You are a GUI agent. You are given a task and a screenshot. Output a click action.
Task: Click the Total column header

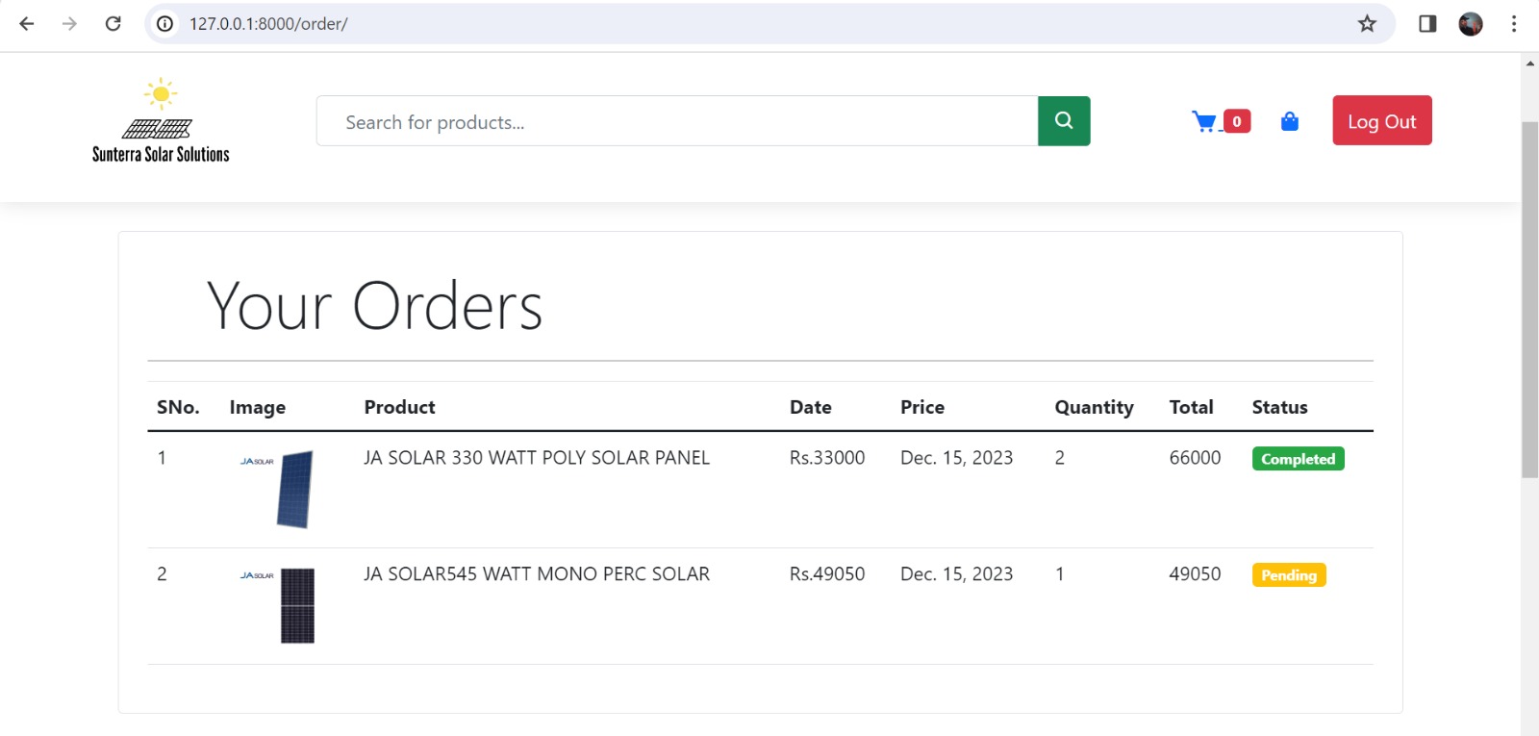[1191, 407]
